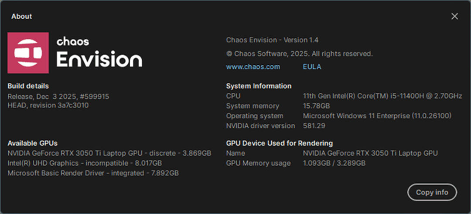Click the Windows 11 Enterprise operating system value
Image resolution: width=471 pixels, height=214 pixels.
point(377,116)
